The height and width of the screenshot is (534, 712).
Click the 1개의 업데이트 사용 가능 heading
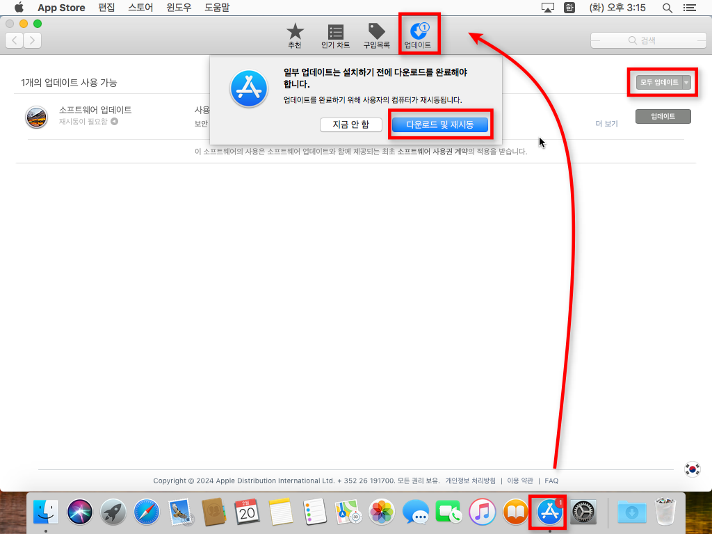click(x=69, y=82)
